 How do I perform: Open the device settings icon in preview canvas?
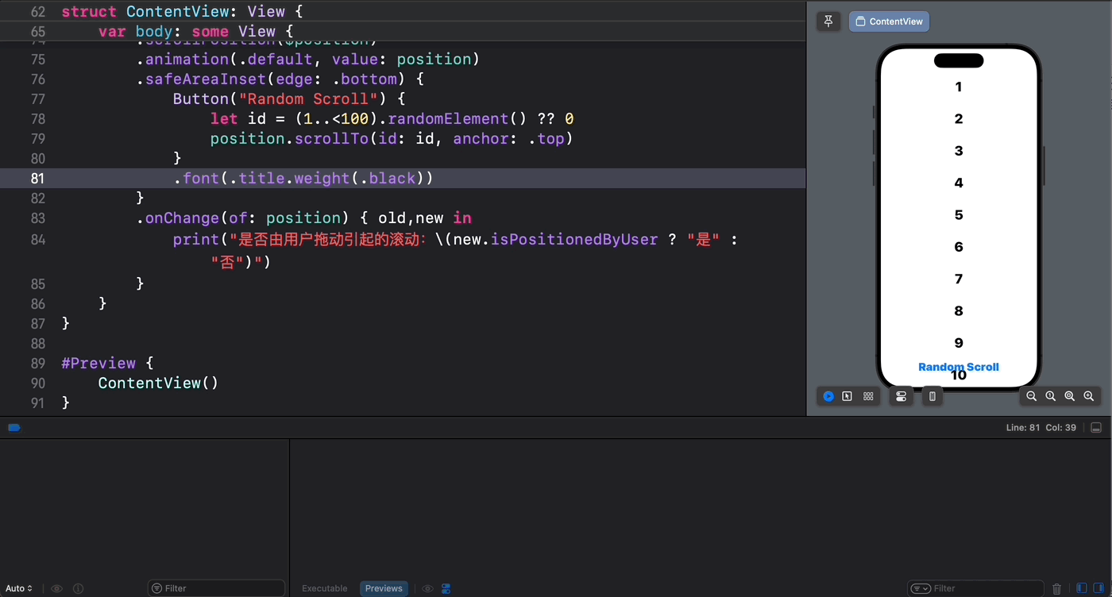pyautogui.click(x=902, y=396)
